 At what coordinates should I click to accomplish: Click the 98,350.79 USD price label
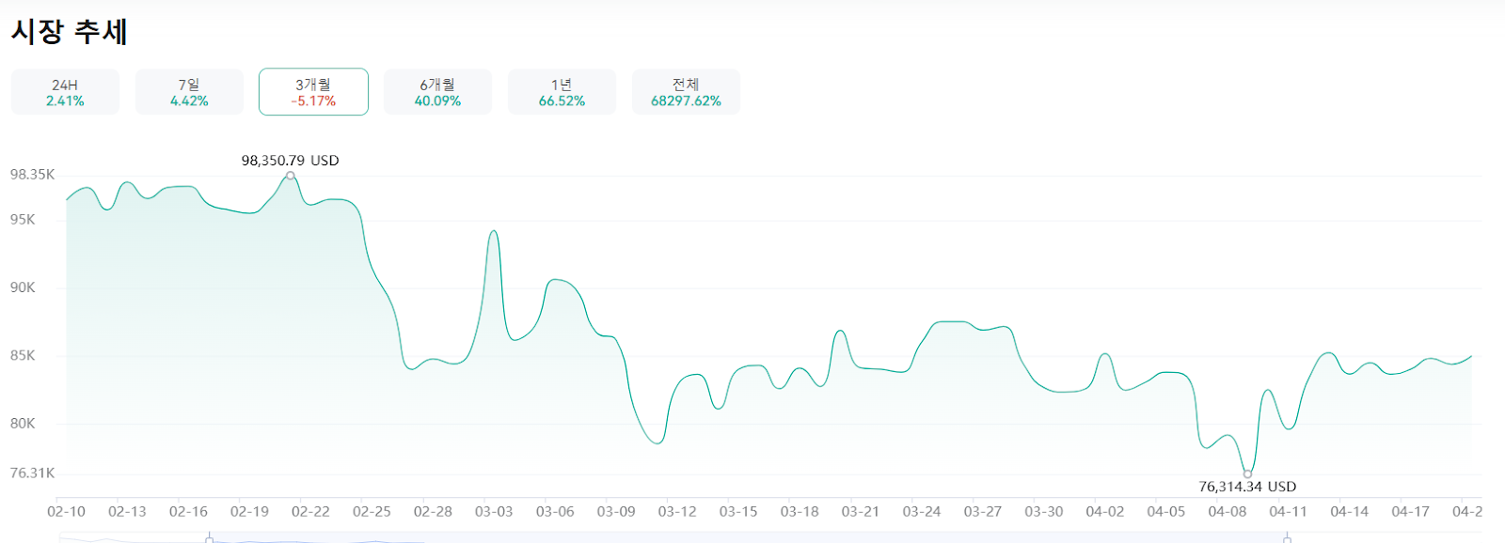(x=290, y=161)
